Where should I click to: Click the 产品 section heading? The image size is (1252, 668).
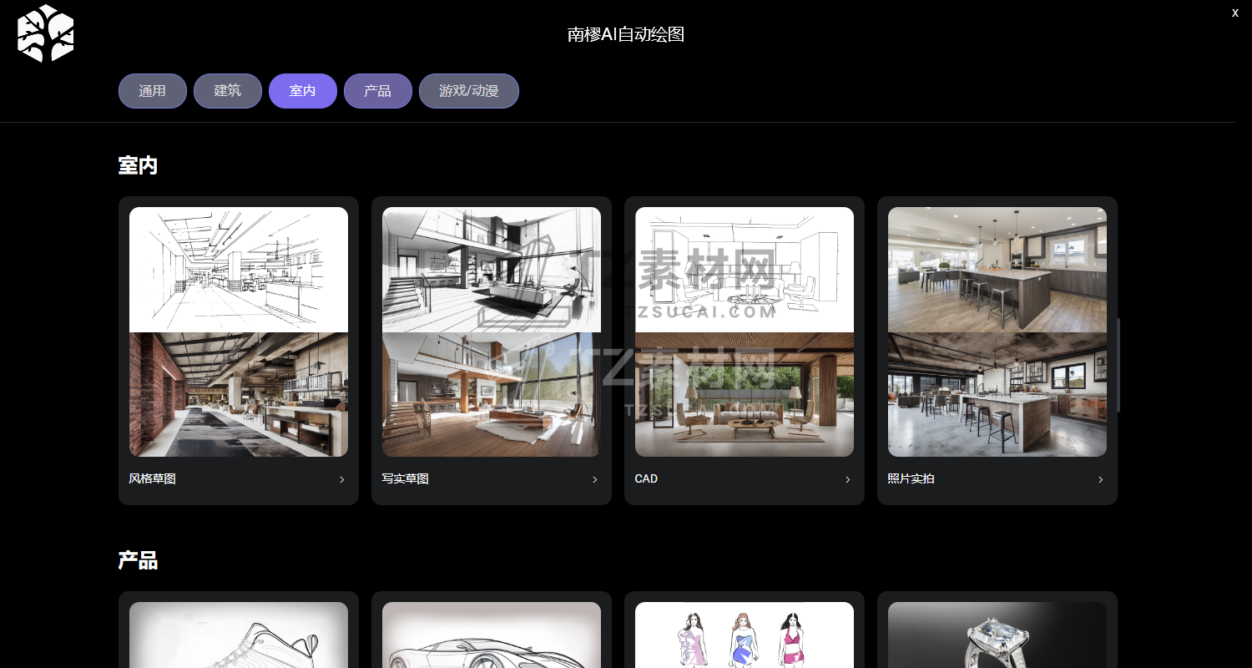[138, 560]
